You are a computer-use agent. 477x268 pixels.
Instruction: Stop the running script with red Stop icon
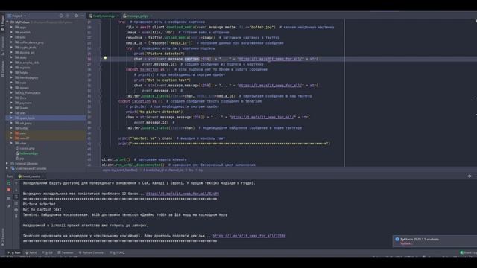(x=9, y=190)
